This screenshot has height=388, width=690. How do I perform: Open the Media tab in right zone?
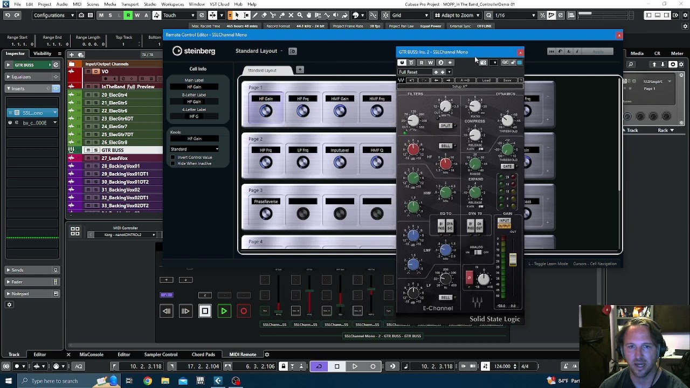(637, 53)
